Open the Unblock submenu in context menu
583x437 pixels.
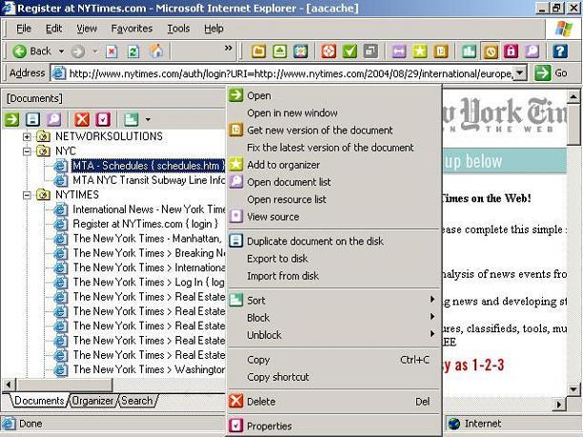332,334
